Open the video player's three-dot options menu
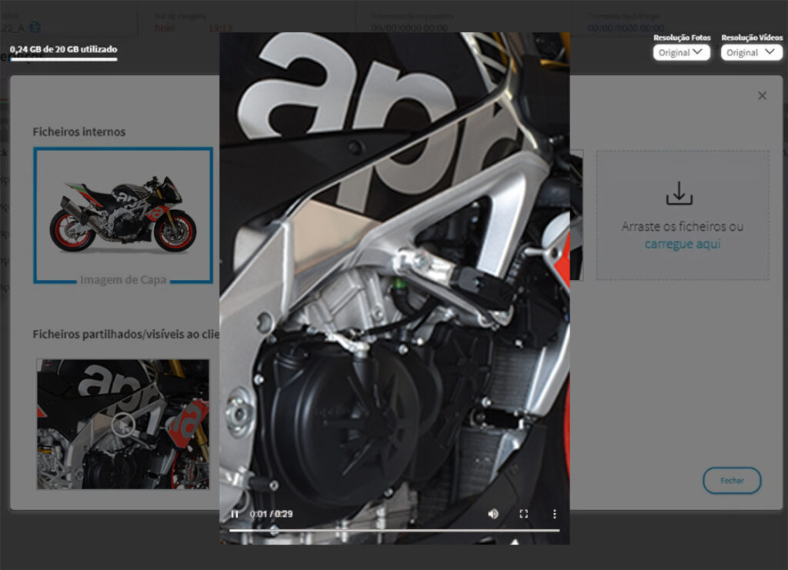This screenshot has width=788, height=570. (x=554, y=514)
